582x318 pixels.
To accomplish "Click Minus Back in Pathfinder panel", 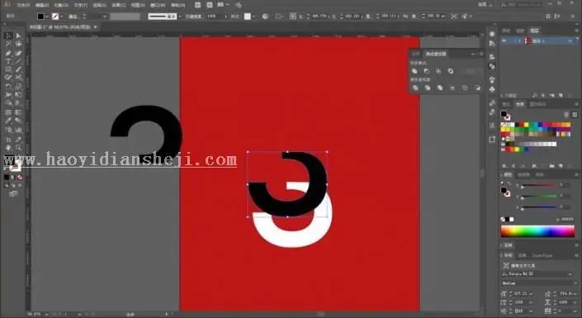I will point(478,88).
